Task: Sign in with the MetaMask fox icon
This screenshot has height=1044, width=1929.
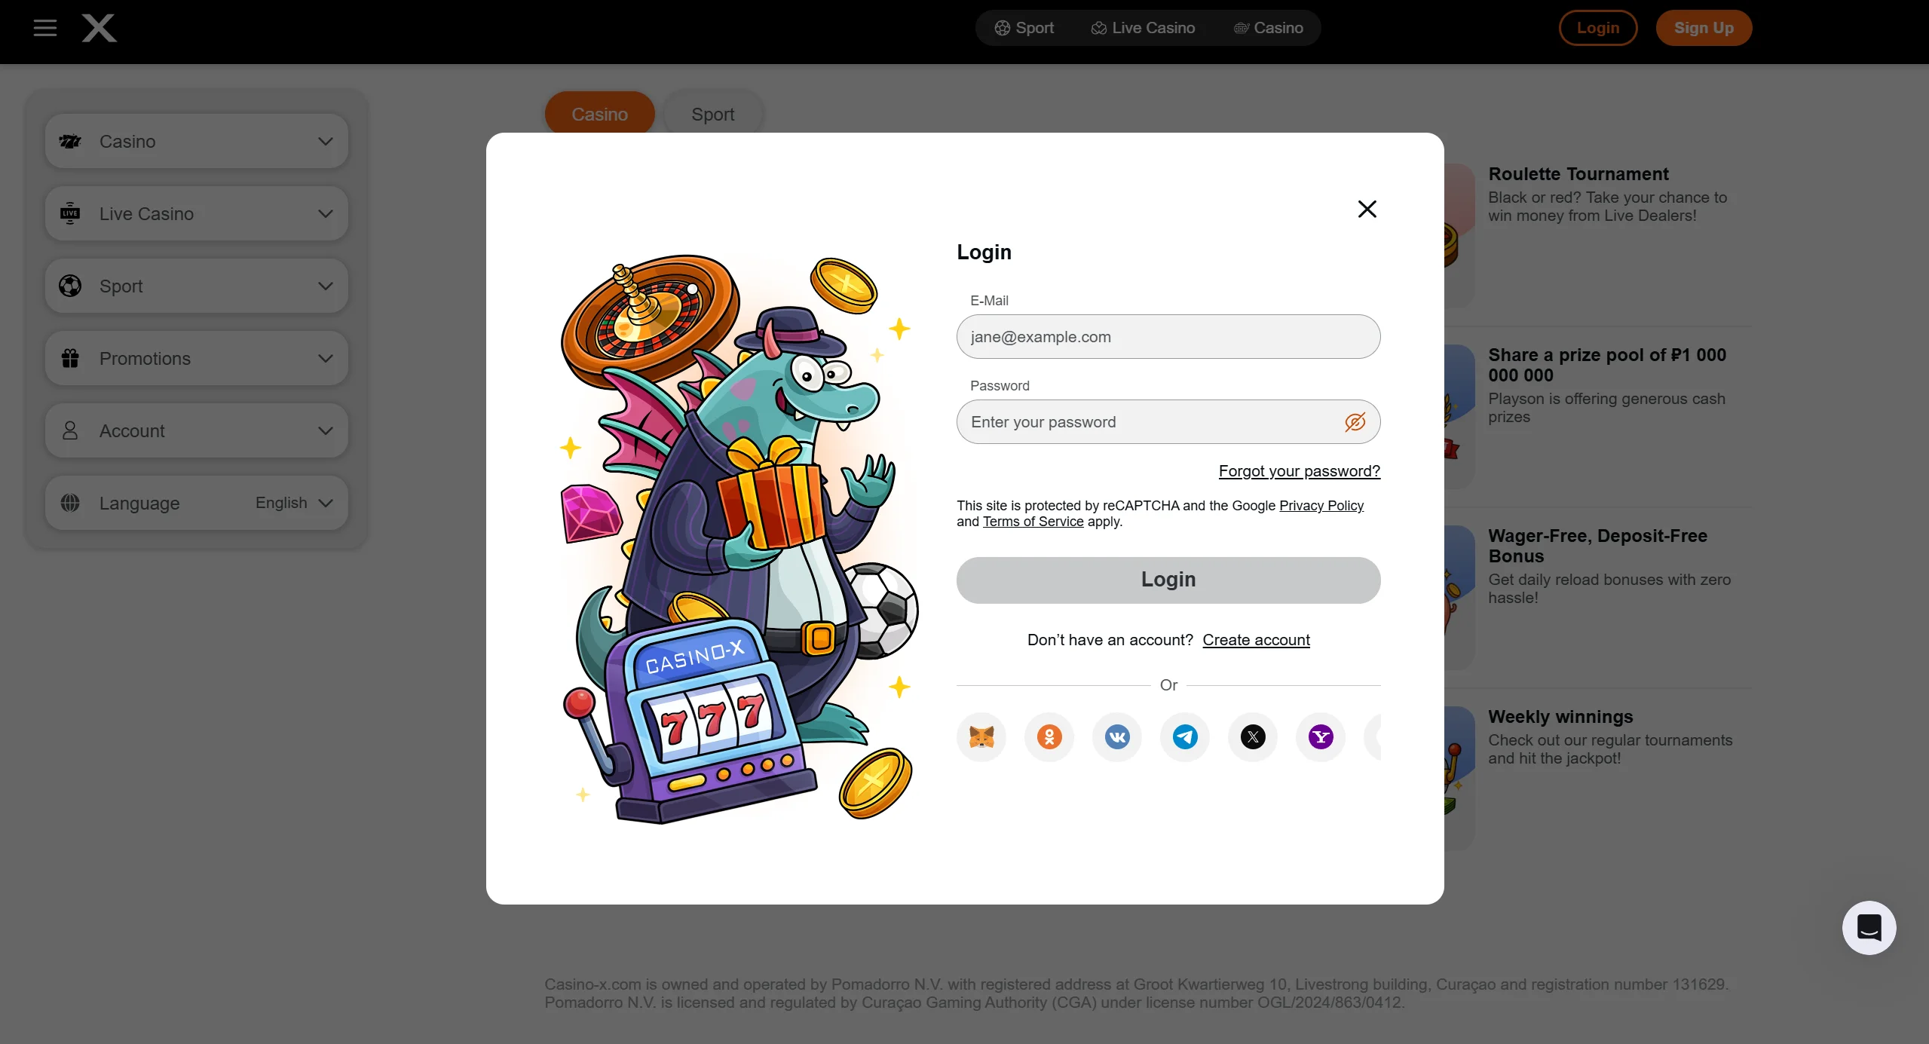Action: 981,736
